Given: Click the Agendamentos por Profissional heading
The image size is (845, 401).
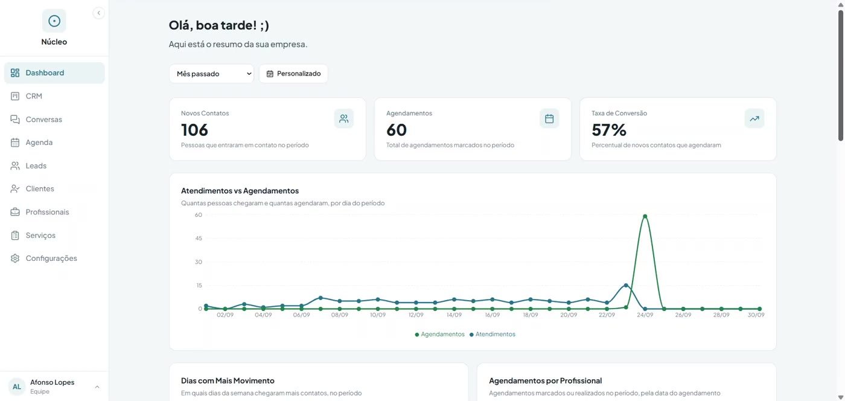Looking at the screenshot, I should pos(545,380).
